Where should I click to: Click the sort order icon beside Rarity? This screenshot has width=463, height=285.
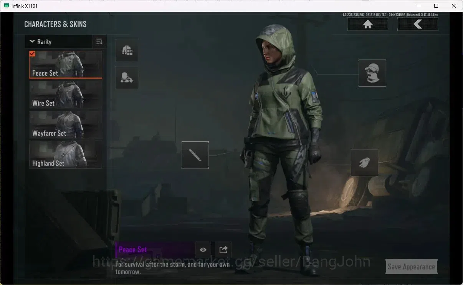99,41
